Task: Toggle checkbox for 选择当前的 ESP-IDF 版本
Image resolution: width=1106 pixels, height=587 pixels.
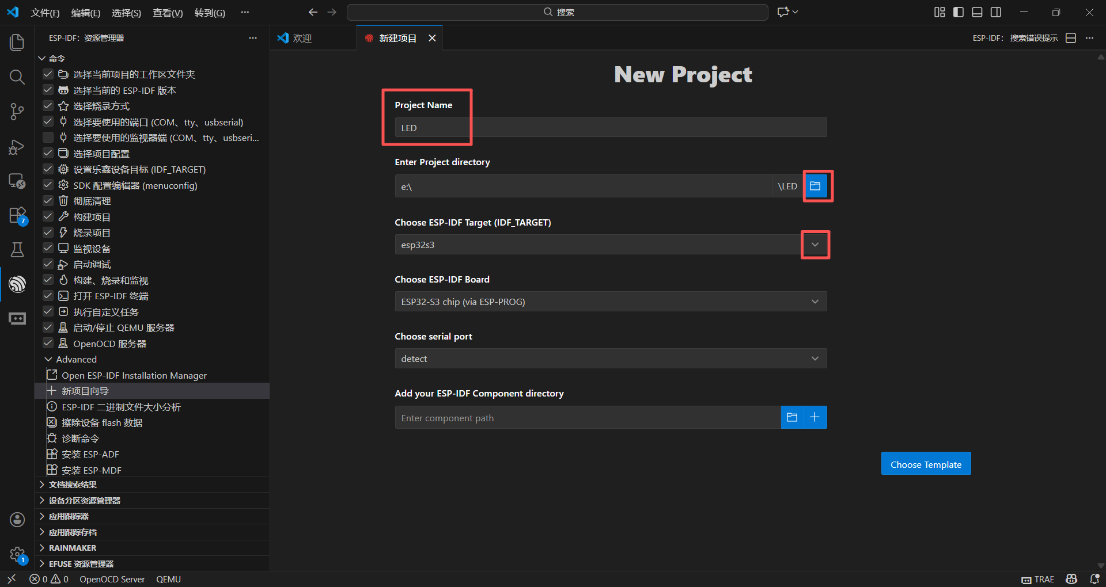Action: (48, 90)
